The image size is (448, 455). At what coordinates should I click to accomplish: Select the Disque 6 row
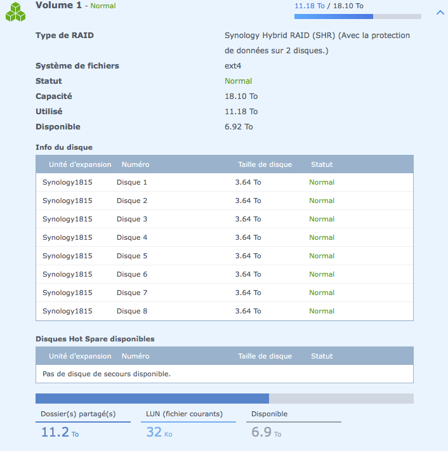coord(224,275)
